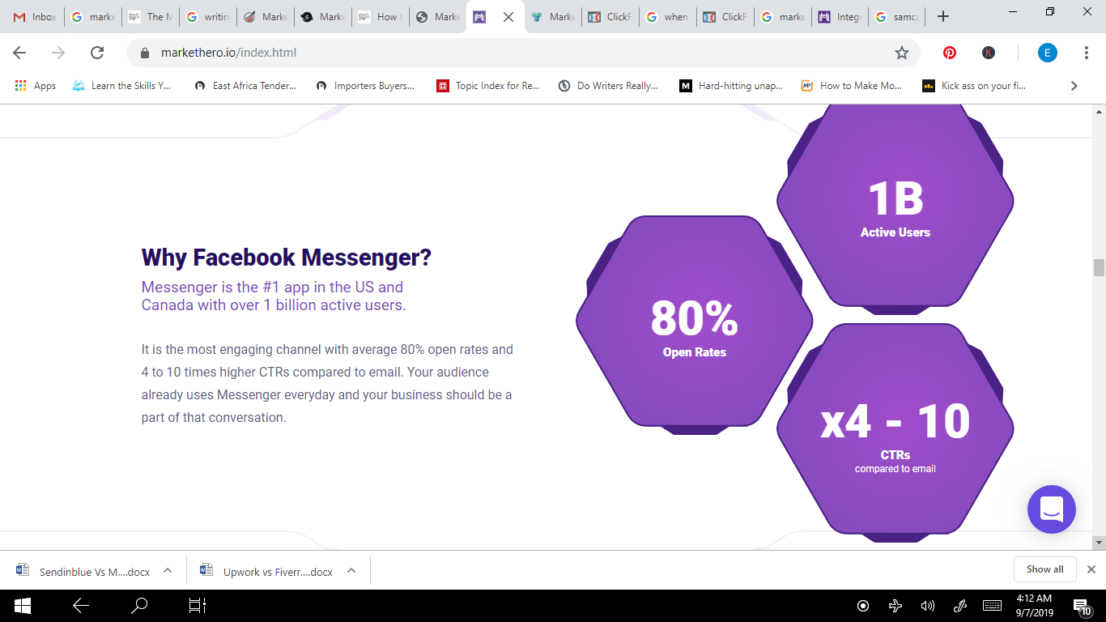Open "Hard-hitting unap..." bookmark

(x=731, y=86)
